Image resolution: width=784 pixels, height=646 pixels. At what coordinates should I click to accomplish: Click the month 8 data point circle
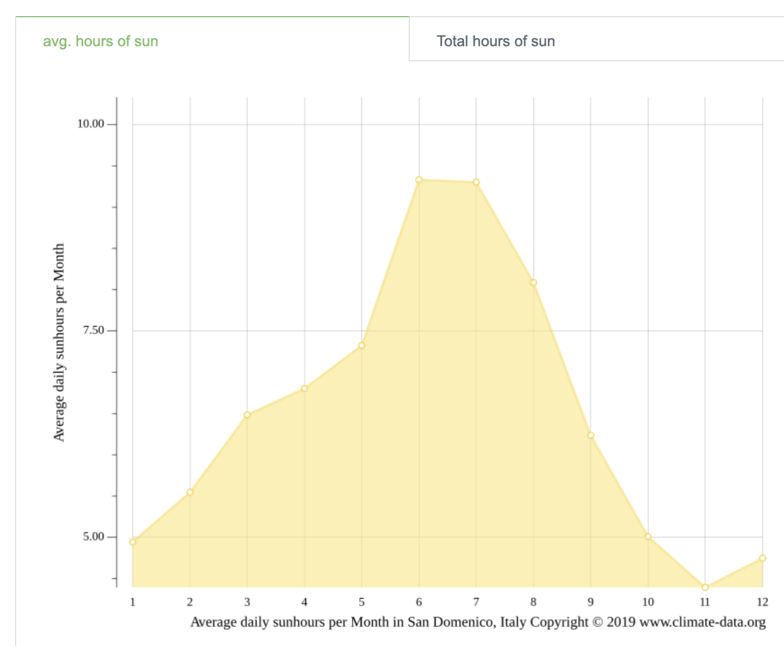point(534,283)
